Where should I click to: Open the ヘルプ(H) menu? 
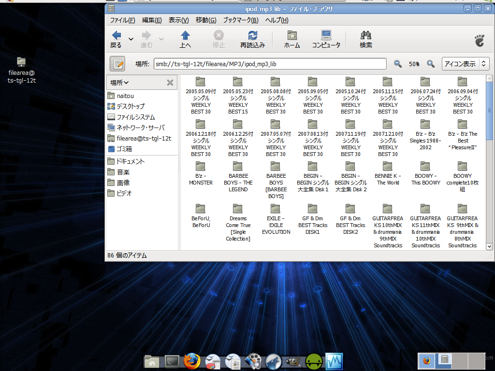(277, 20)
